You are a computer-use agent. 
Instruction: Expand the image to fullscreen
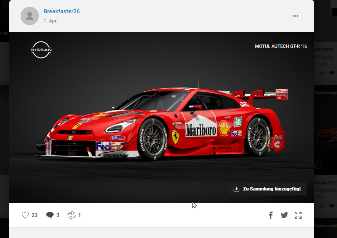click(298, 215)
